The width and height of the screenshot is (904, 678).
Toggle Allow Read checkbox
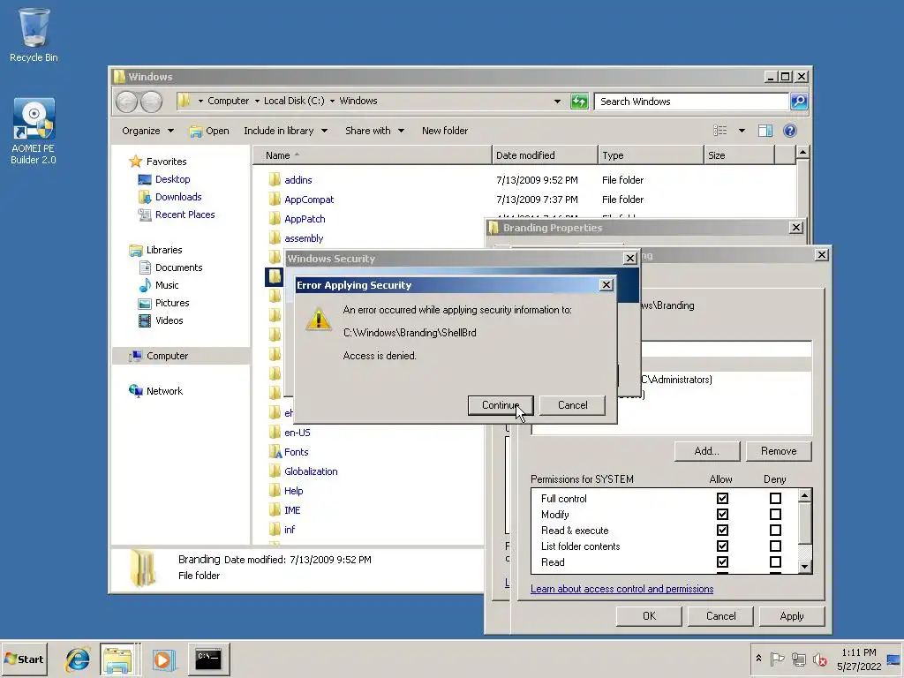click(722, 561)
